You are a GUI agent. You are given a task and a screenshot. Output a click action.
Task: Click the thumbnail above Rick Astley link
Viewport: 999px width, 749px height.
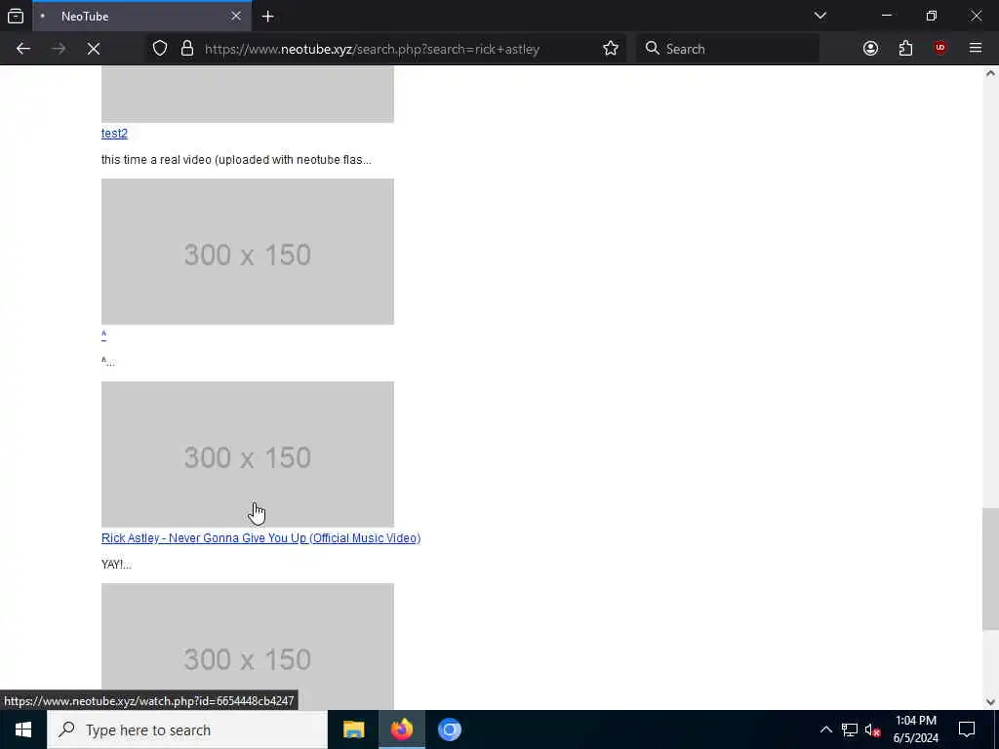[x=247, y=454]
